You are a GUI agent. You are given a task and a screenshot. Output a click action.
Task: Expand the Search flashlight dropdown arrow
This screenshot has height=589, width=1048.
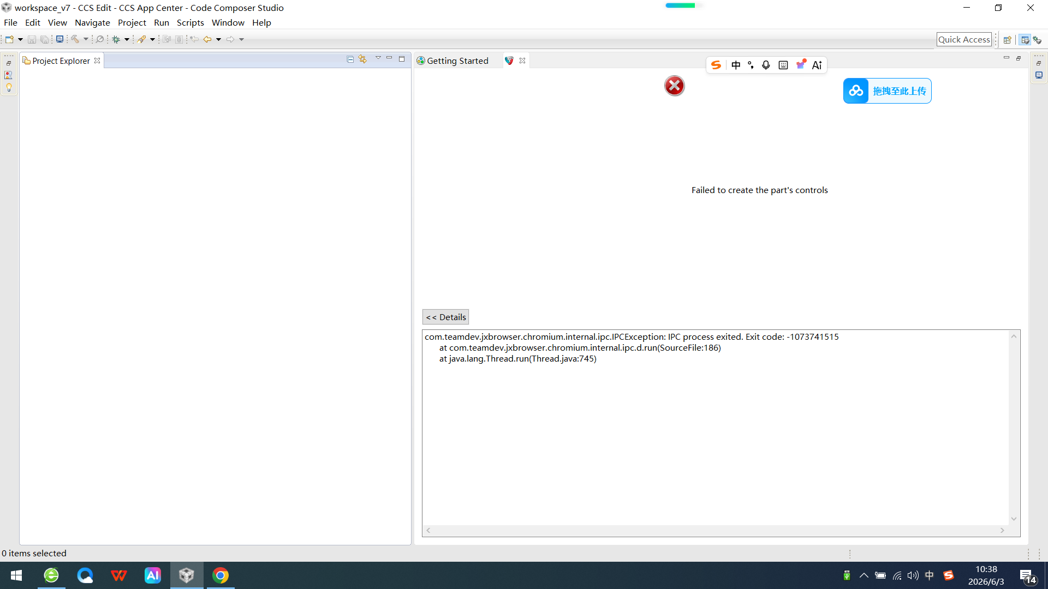tap(153, 39)
